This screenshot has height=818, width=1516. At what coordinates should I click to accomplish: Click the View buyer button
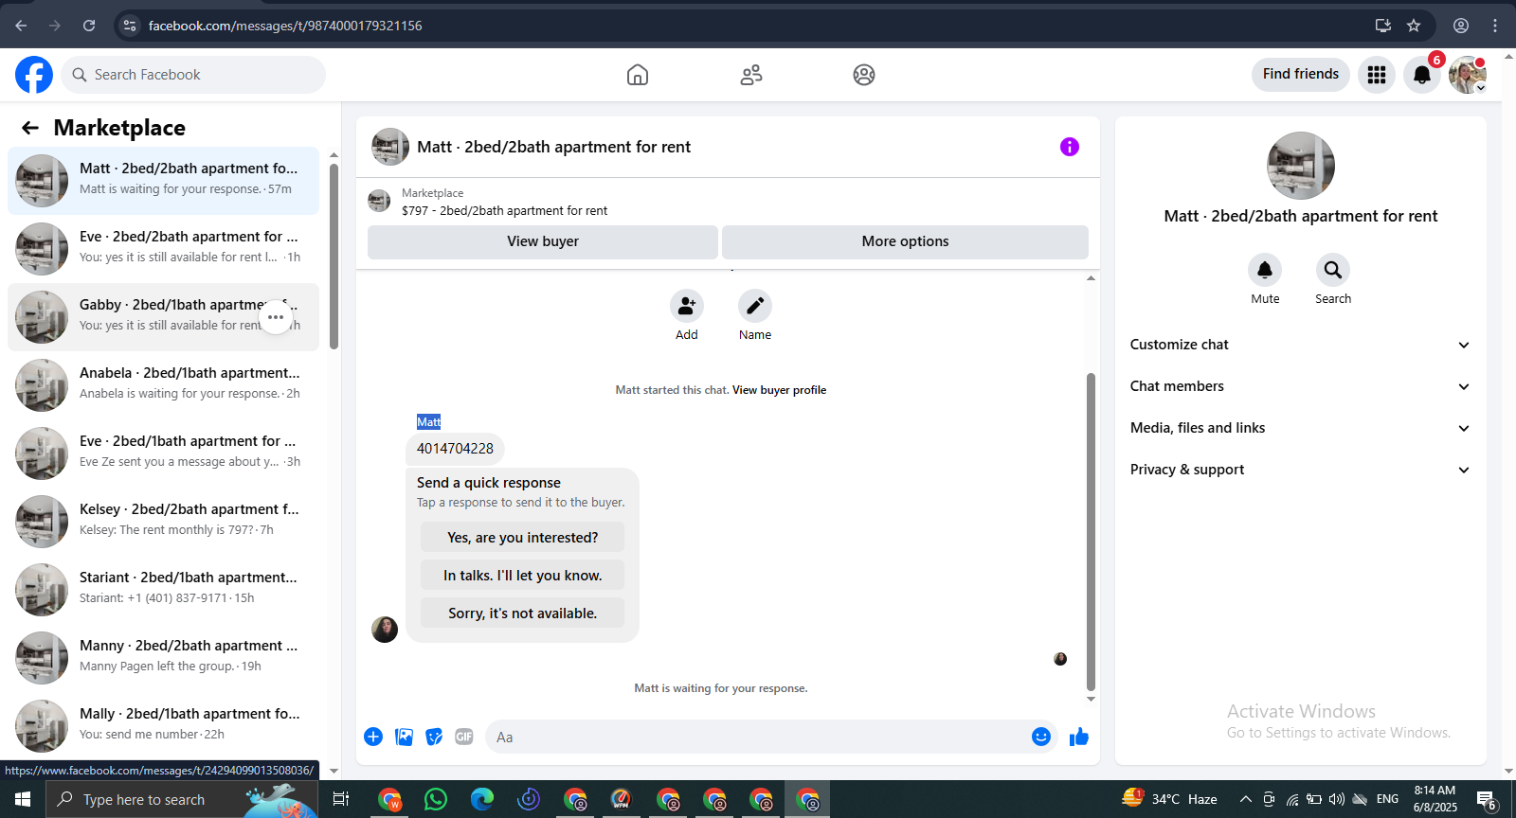(543, 241)
